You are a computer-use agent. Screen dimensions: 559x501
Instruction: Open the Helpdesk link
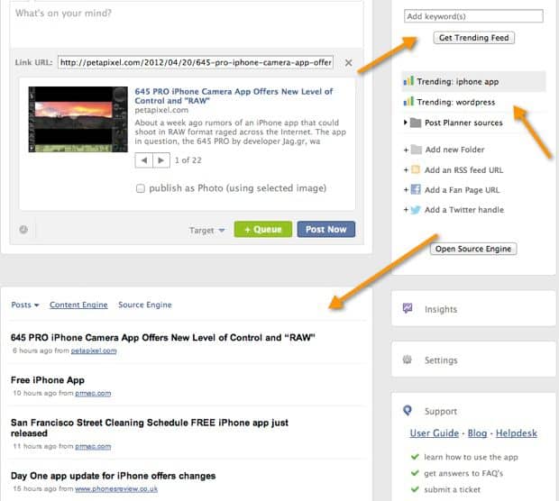[x=517, y=433]
